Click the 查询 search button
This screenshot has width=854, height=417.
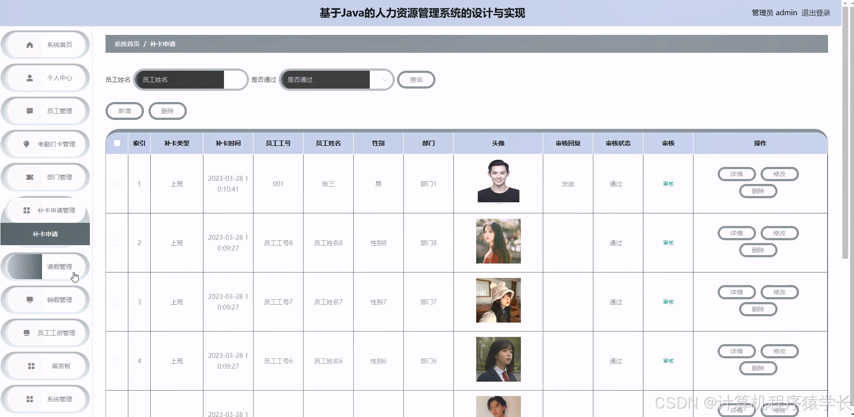tap(416, 80)
